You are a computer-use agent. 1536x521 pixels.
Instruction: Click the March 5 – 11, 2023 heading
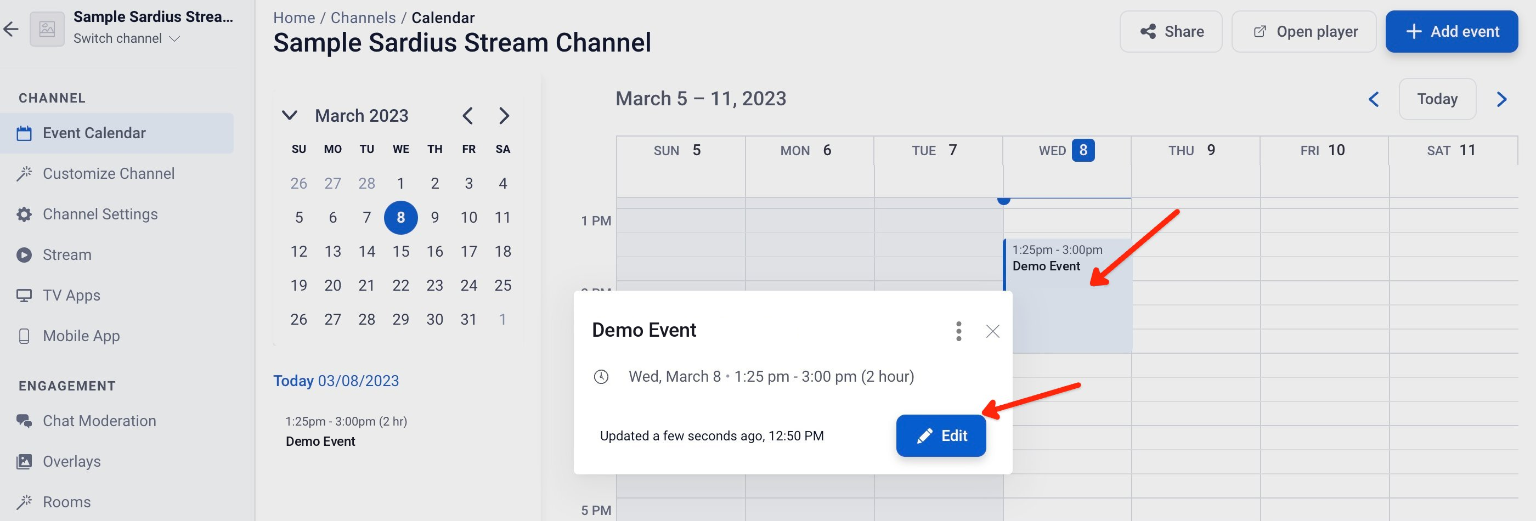coord(701,98)
